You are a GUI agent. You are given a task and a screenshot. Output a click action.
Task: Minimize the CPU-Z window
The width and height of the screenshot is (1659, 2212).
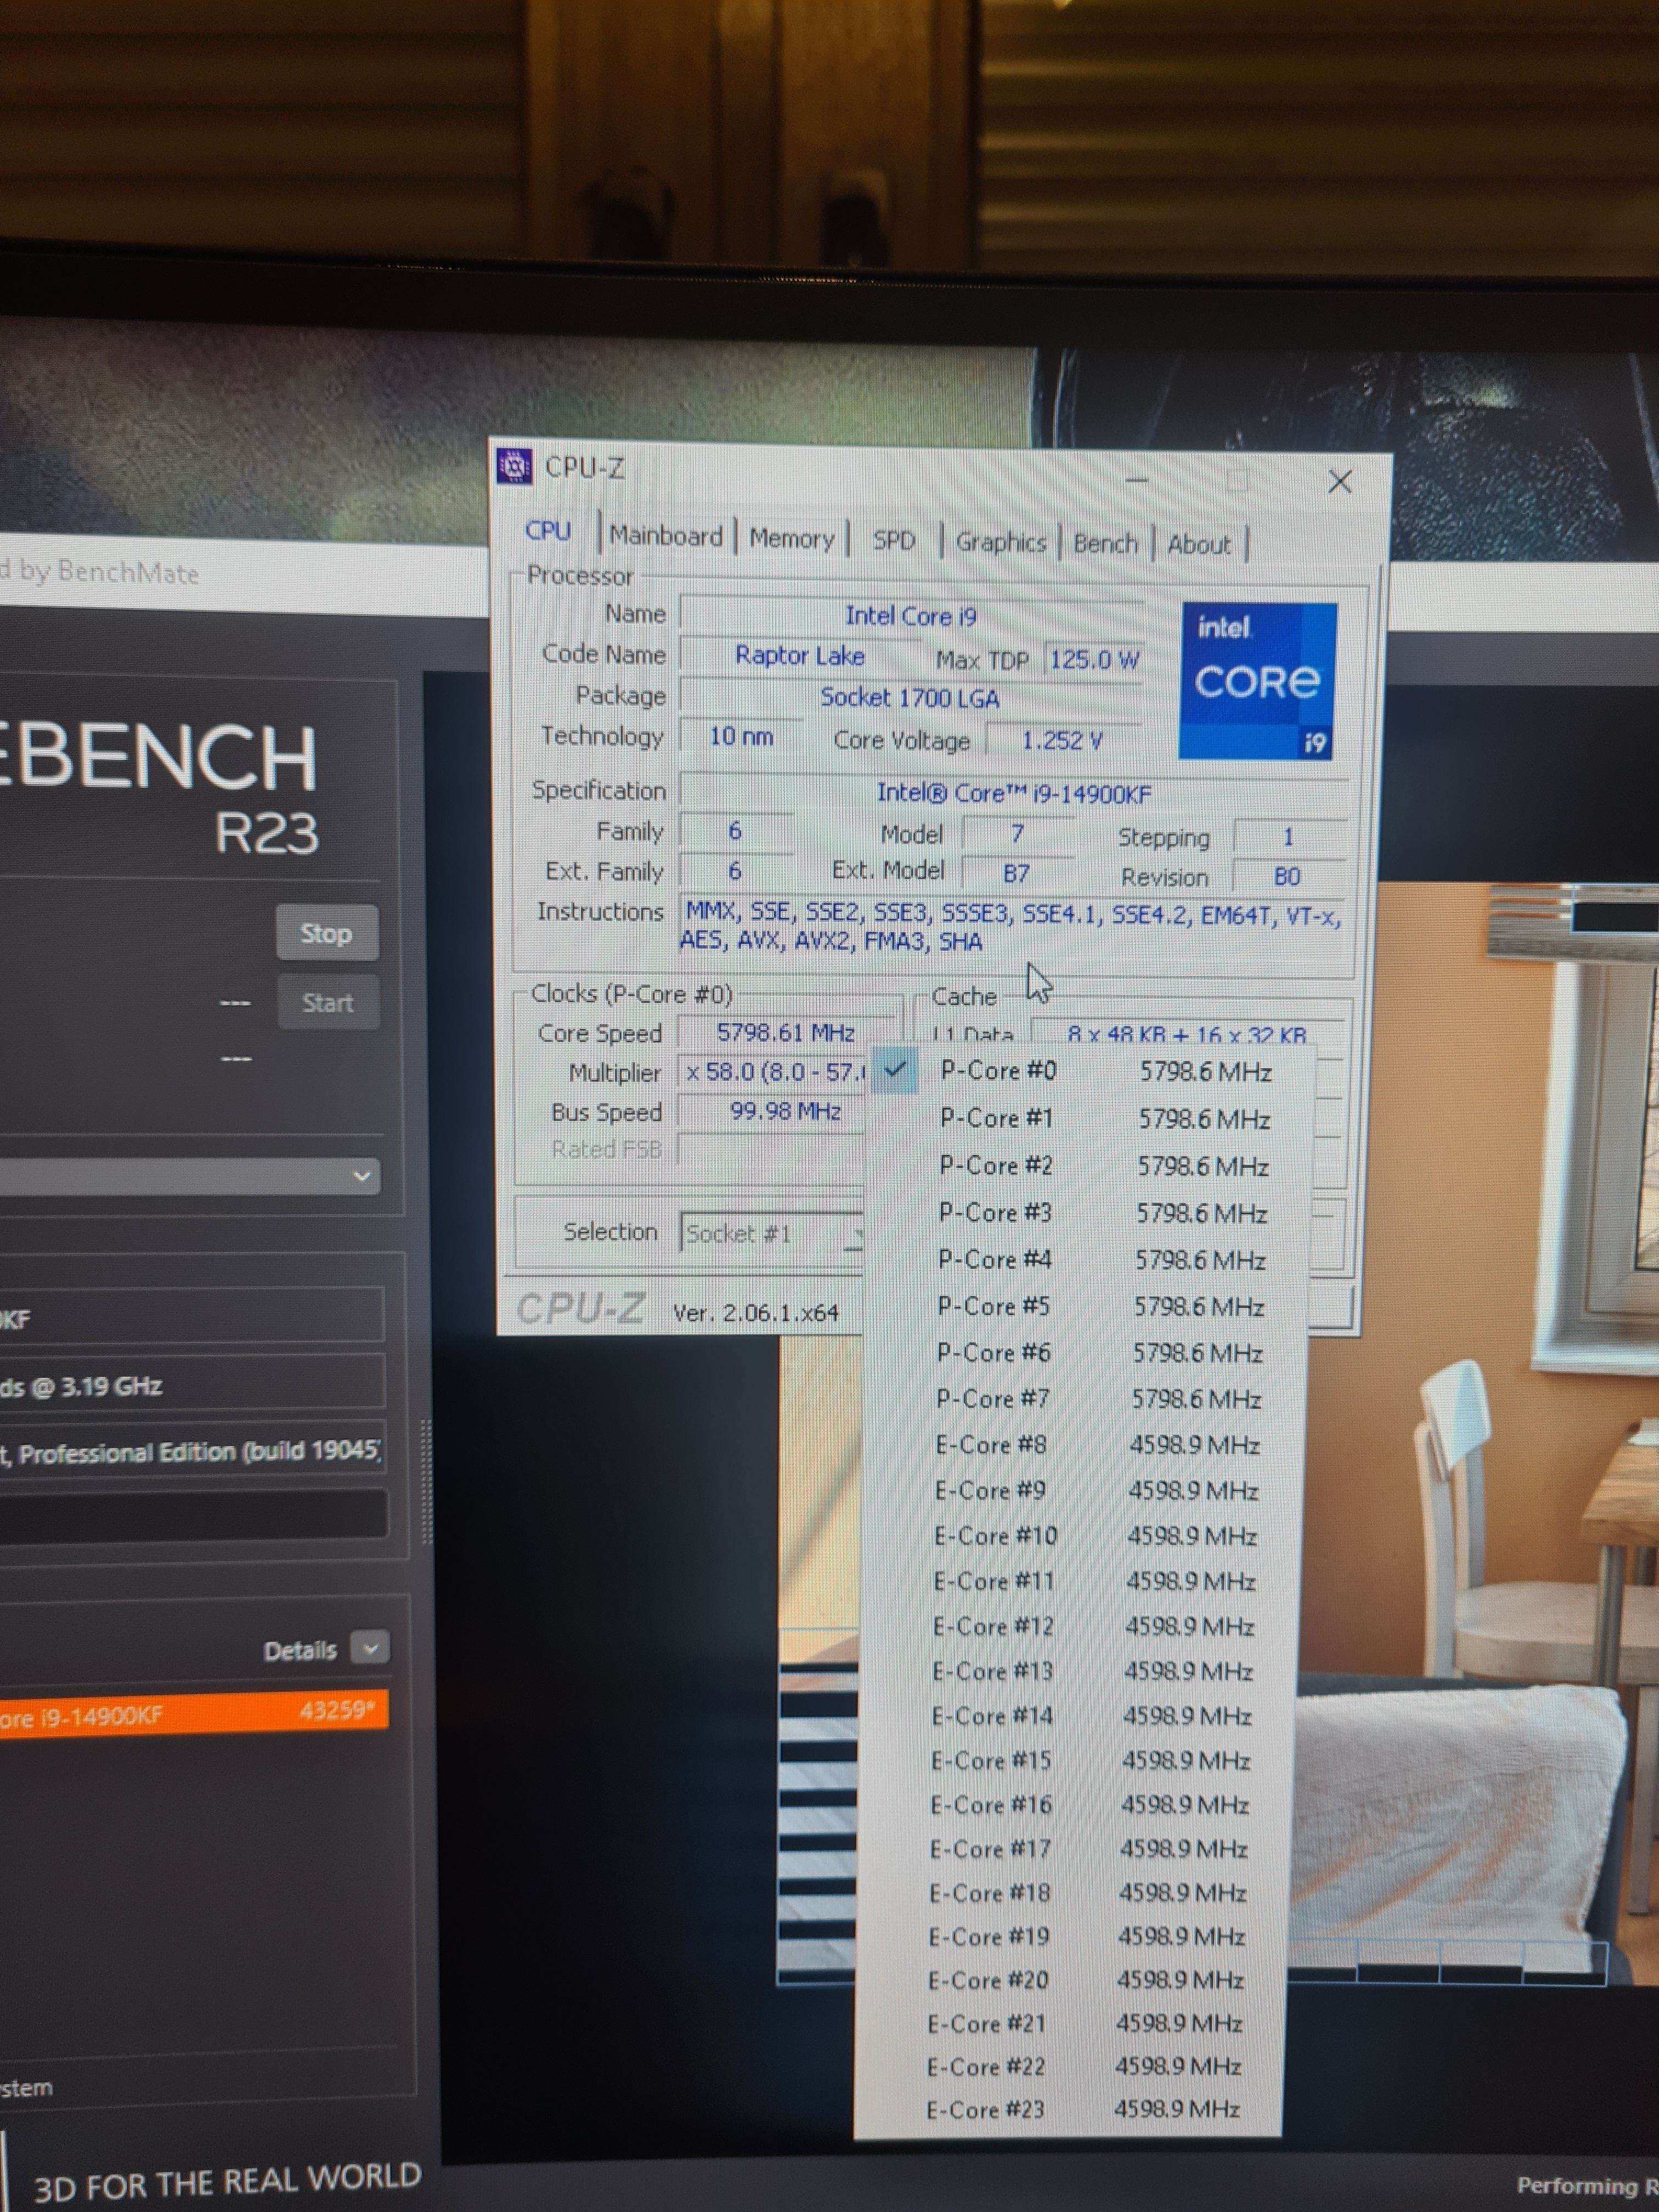tap(1136, 480)
